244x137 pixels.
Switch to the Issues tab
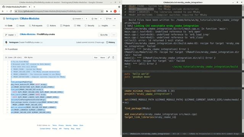[x=21, y=25]
